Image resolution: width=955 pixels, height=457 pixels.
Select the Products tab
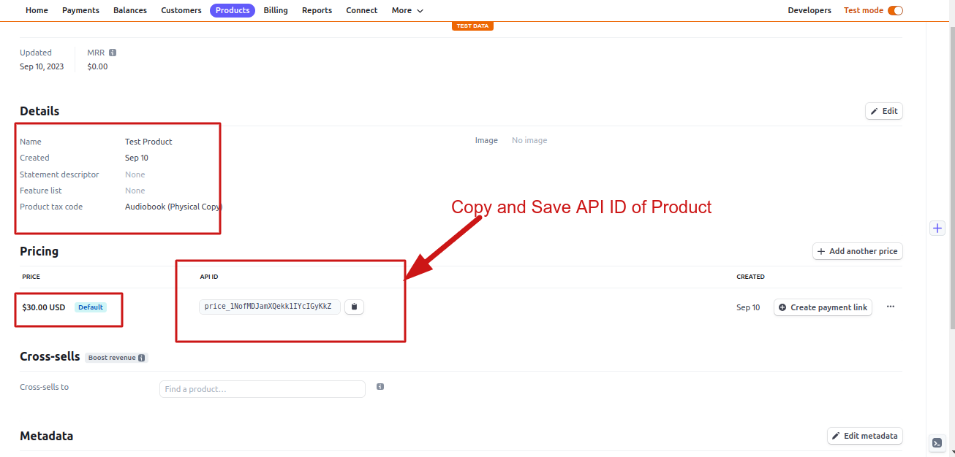(233, 10)
